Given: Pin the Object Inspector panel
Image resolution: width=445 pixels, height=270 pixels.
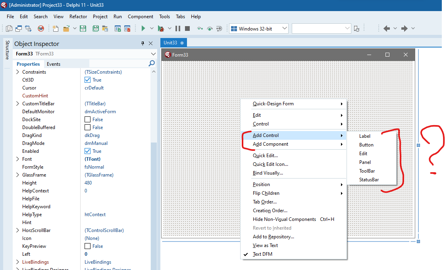Looking at the screenshot, I should click(x=143, y=44).
